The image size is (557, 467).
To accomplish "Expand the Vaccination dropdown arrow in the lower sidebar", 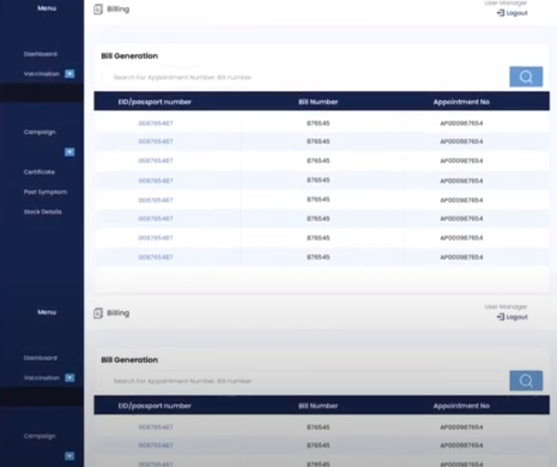I will pos(70,378).
